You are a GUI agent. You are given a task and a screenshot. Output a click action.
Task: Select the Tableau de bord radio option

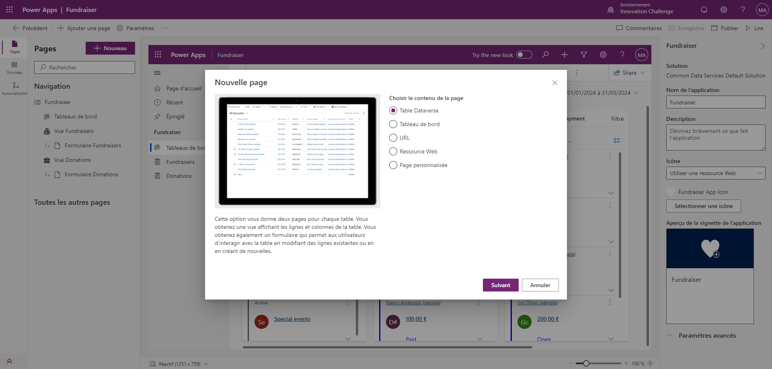pyautogui.click(x=393, y=124)
